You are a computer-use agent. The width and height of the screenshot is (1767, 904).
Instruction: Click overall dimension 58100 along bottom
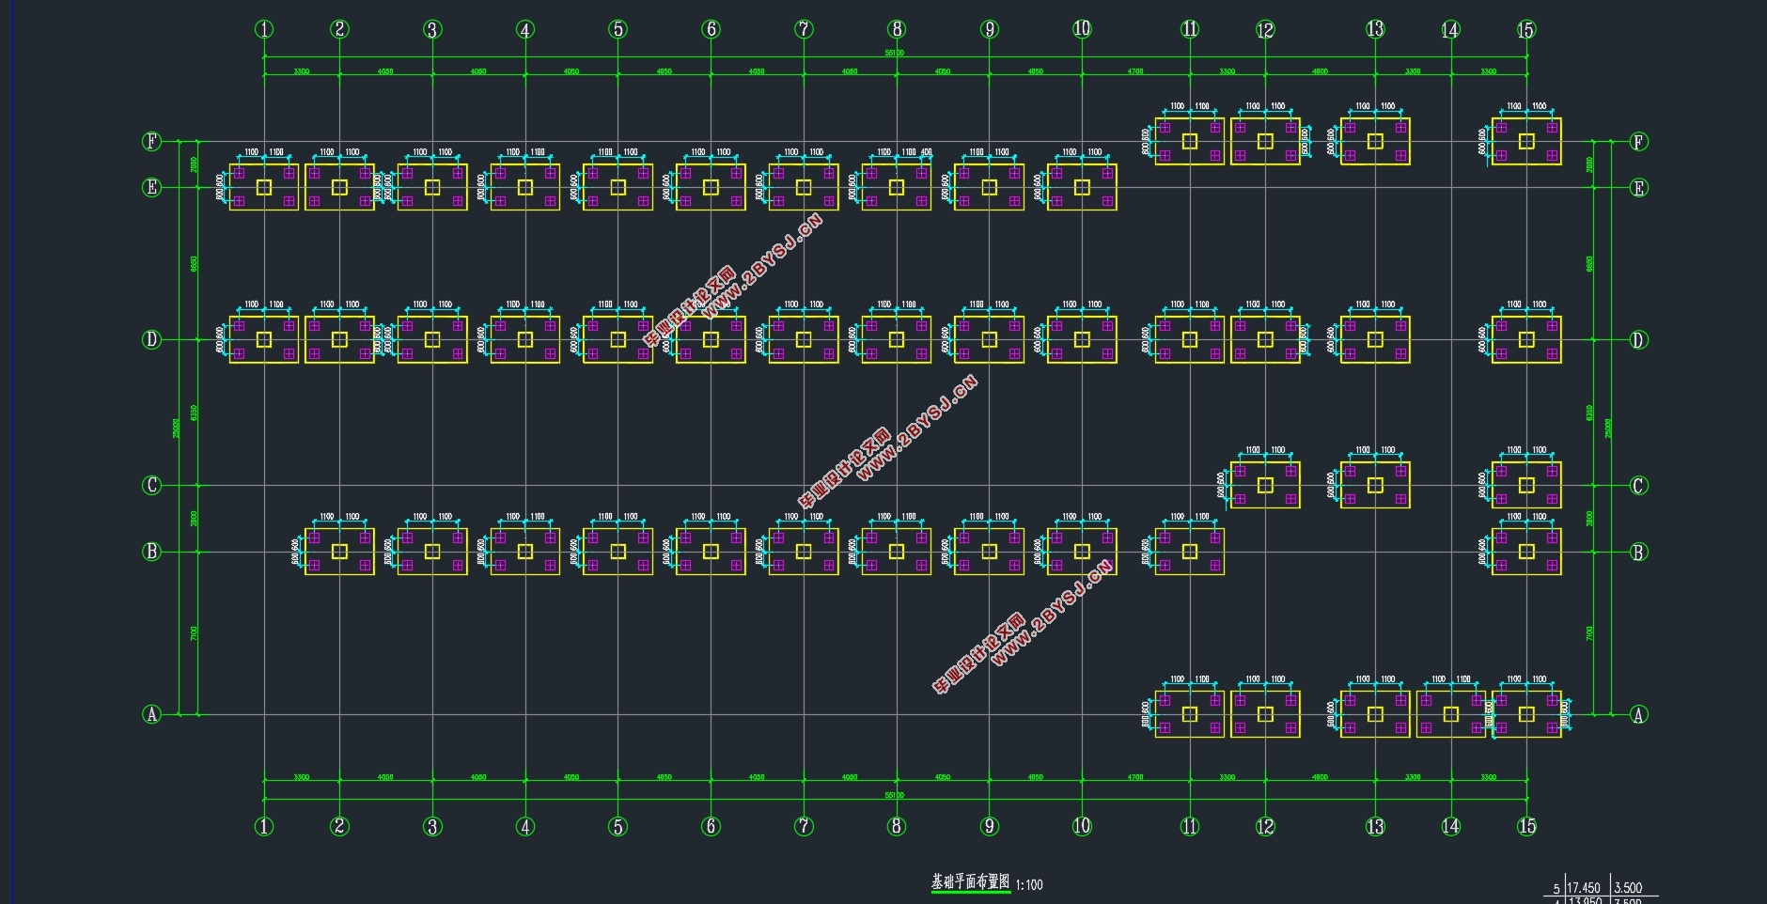click(894, 795)
